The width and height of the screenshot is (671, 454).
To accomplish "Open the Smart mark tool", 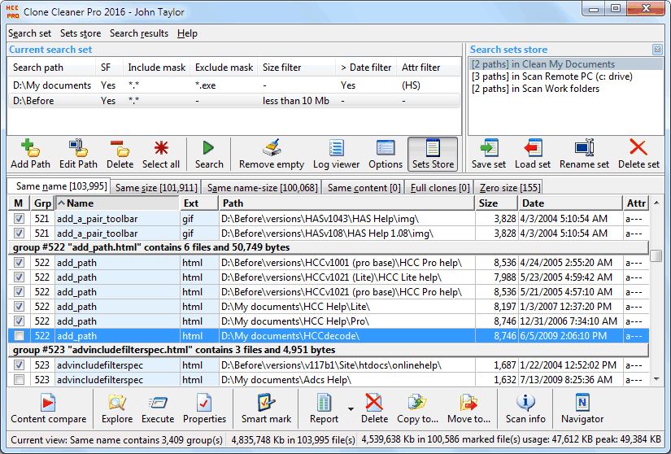I will click(266, 403).
